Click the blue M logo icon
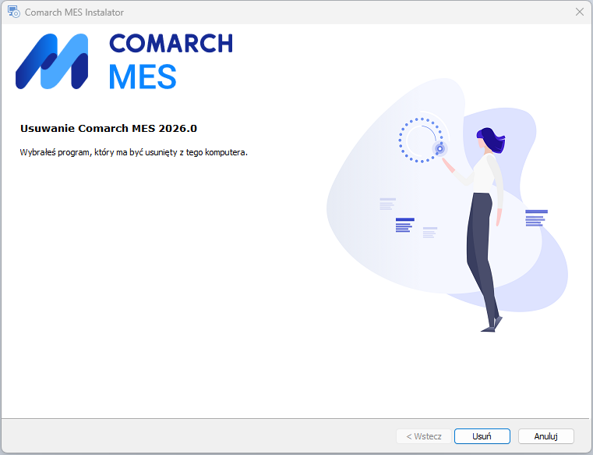Image resolution: width=593 pixels, height=455 pixels. point(51,62)
